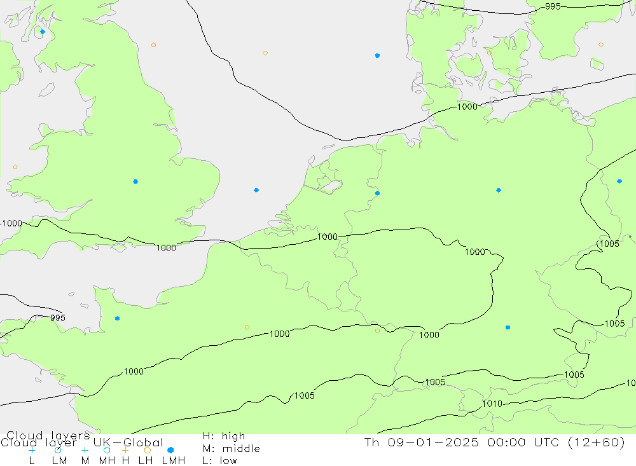Click the filled blue LMH legend symbol
The width and height of the screenshot is (636, 466).
coord(170,450)
